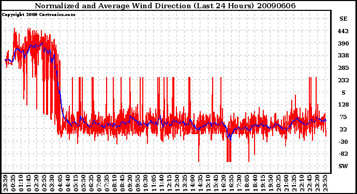This screenshot has width=357, height=194.
Task: Click the 04:40 time label
Action: coord(68,183)
